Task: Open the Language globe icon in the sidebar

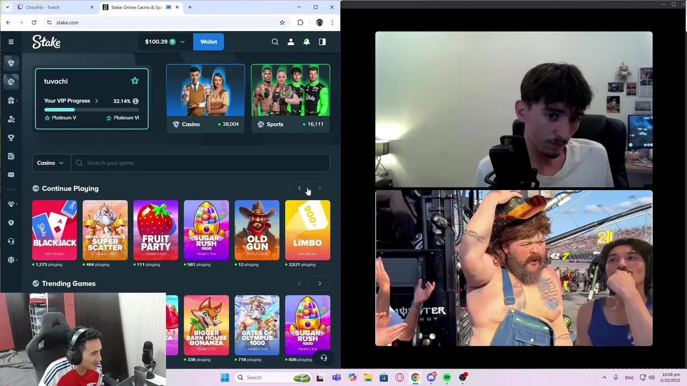Action: coord(11,260)
